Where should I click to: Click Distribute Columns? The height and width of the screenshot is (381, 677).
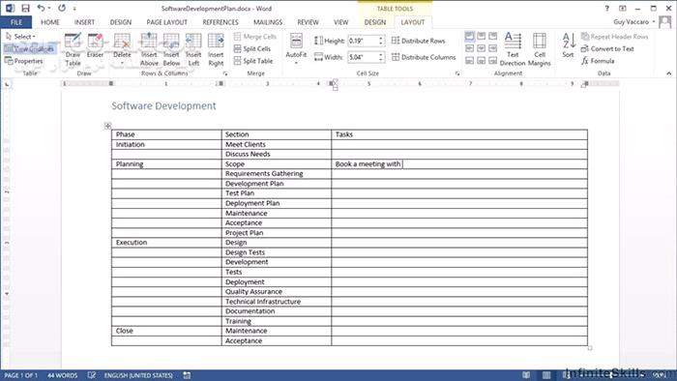[424, 57]
